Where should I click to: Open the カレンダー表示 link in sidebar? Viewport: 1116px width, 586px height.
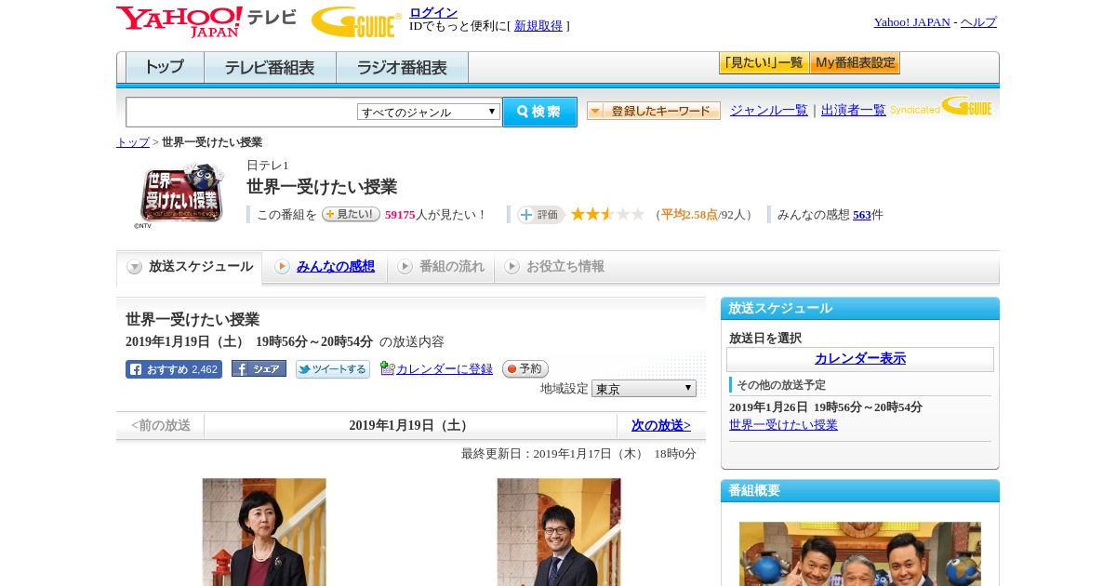point(860,359)
